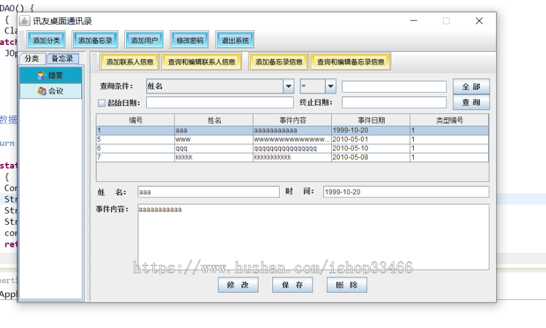
Task: Open 查询和编辑联系人信息 panel
Action: pyautogui.click(x=201, y=62)
